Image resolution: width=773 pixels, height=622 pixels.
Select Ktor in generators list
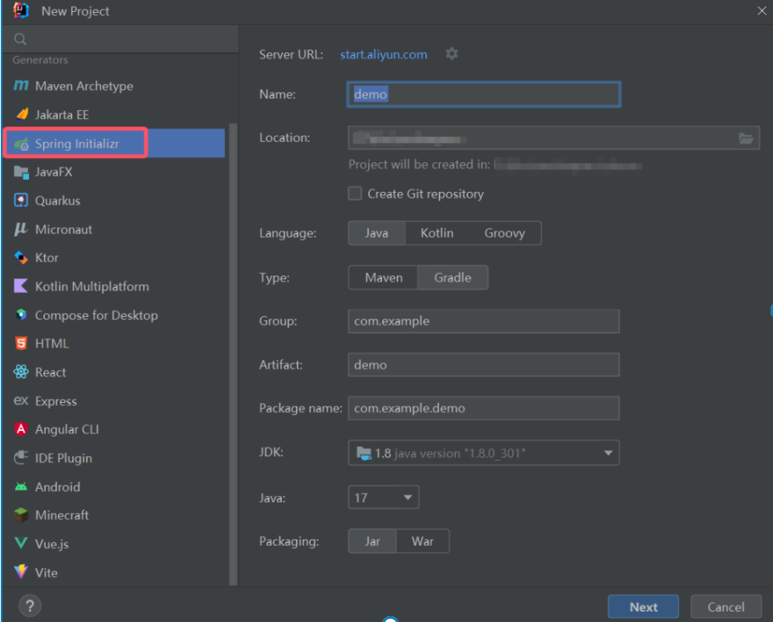(114, 258)
